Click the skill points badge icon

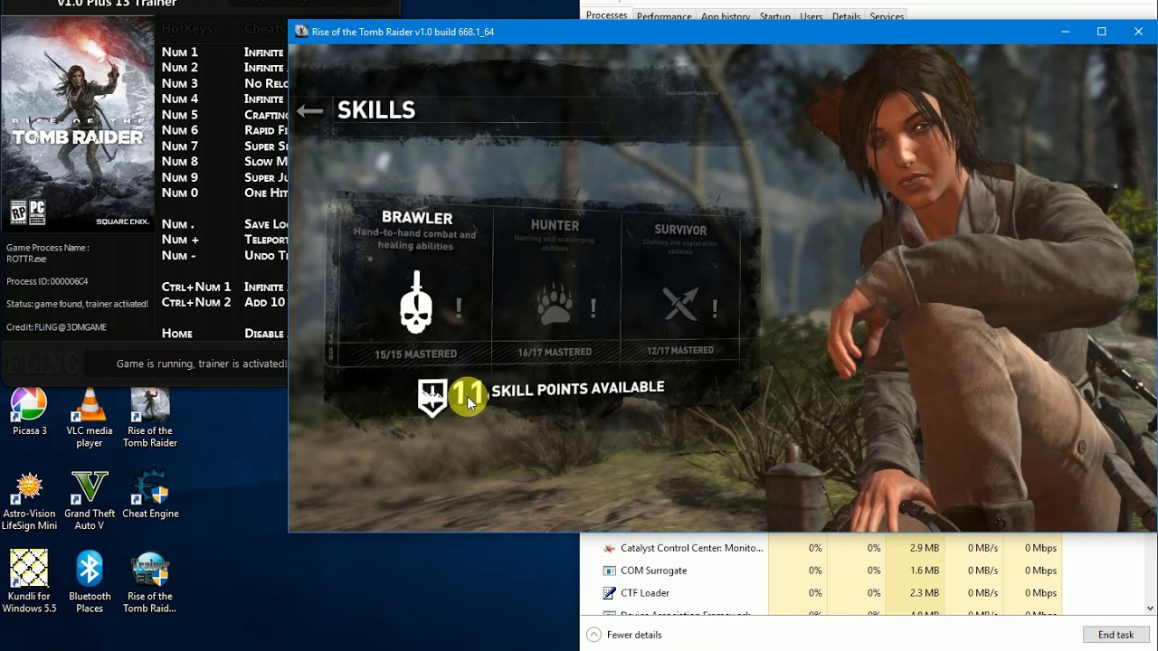pyautogui.click(x=432, y=397)
